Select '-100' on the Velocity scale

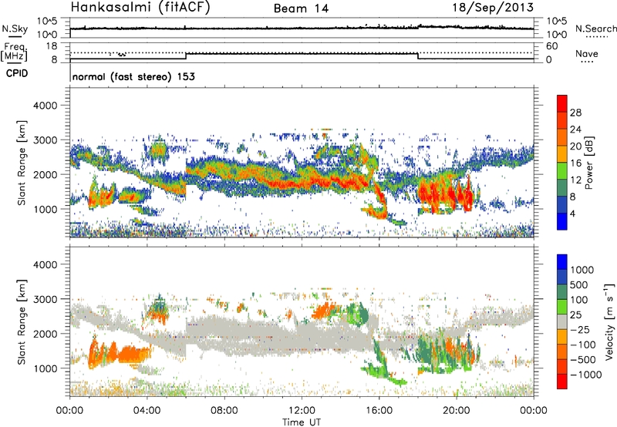583,345
